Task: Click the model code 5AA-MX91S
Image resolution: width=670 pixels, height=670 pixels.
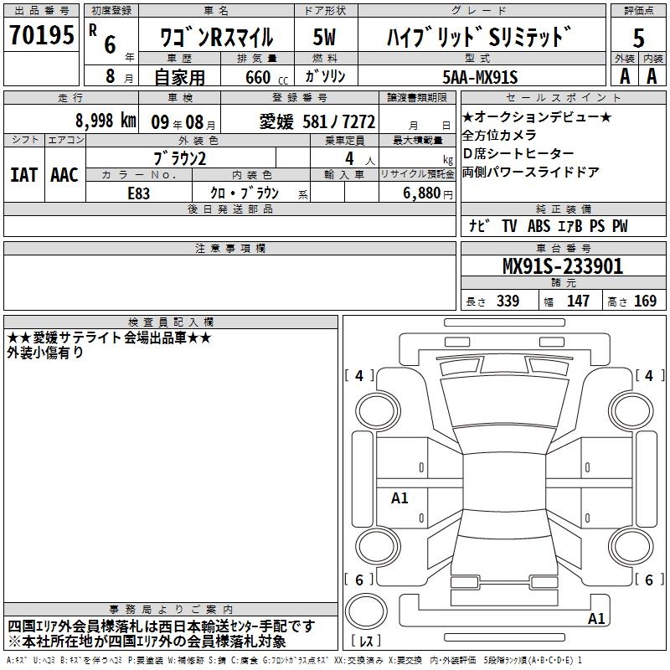Action: click(x=480, y=77)
